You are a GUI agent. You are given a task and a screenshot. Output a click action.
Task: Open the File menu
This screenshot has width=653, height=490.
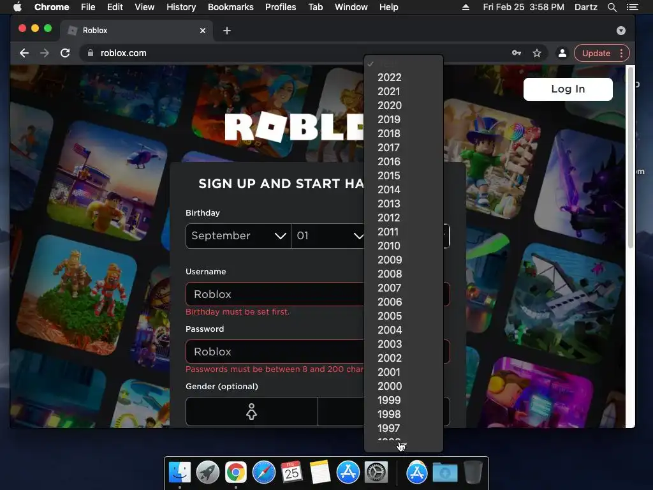(88, 7)
